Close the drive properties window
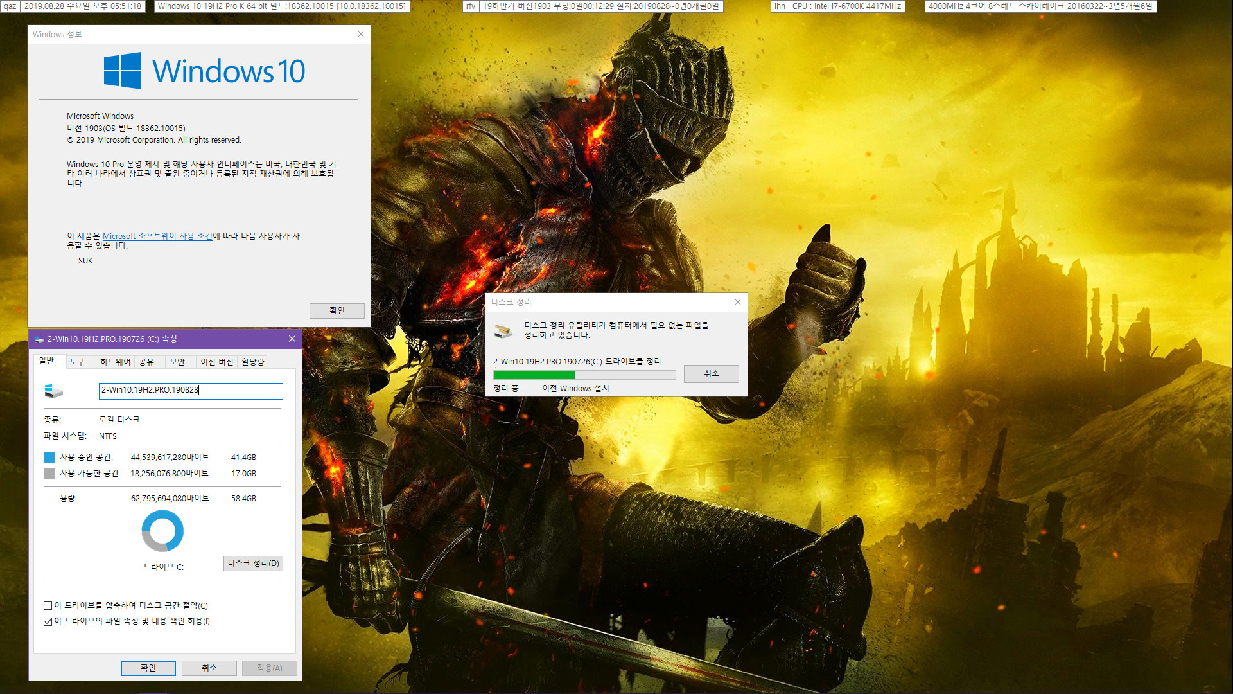 point(292,339)
